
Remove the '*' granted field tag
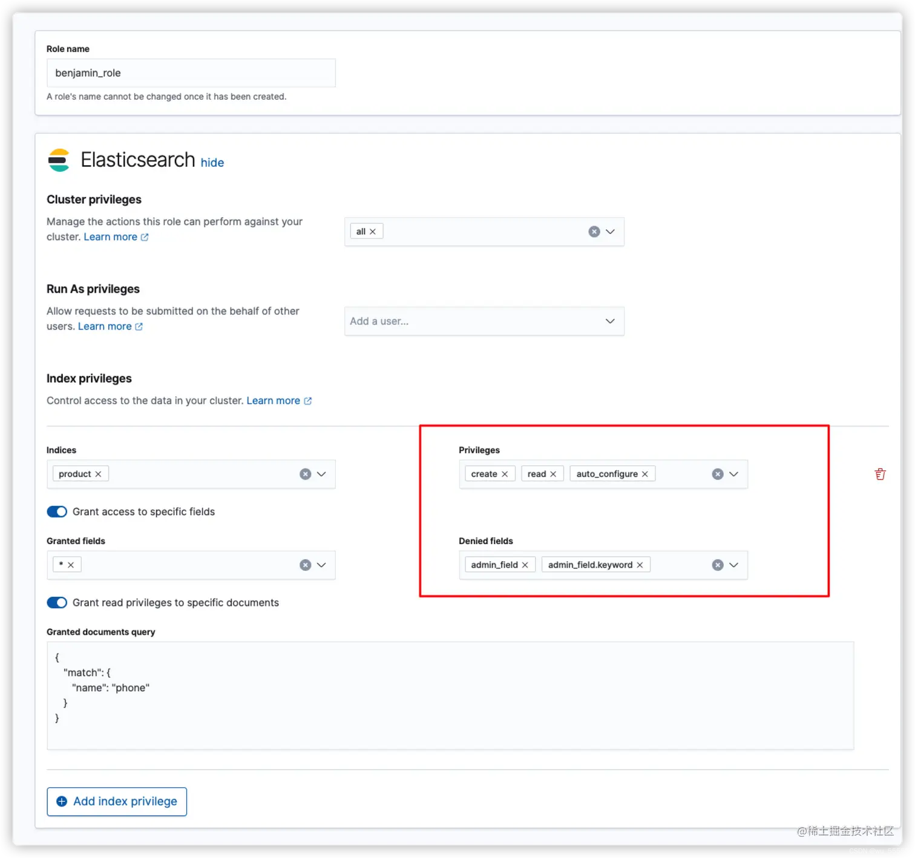[71, 565]
